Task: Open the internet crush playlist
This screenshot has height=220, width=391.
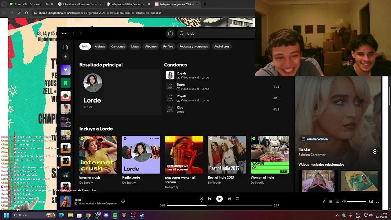Action: (x=98, y=160)
